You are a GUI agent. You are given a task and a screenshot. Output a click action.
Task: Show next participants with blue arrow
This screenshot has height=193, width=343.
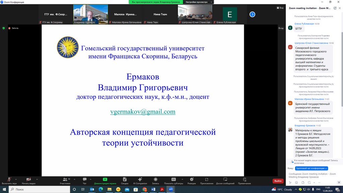[x=252, y=14]
